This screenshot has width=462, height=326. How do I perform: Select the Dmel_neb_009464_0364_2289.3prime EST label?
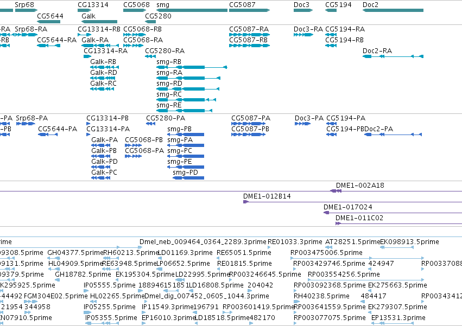click(x=202, y=242)
